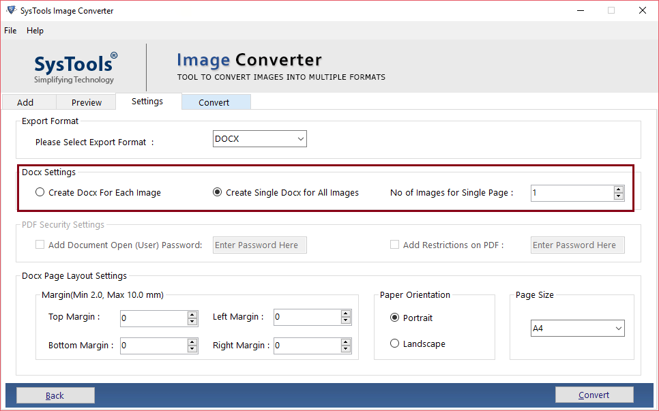
Task: Decrease the Bottom Margin value
Action: [192, 349]
